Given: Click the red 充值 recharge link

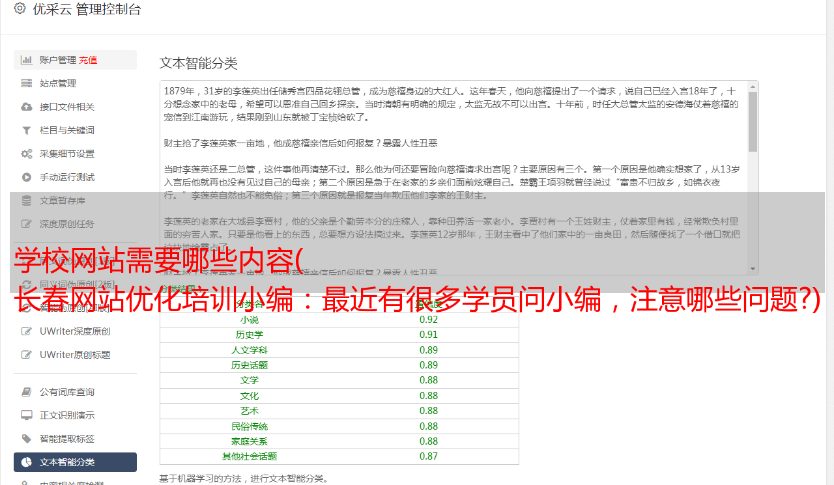Looking at the screenshot, I should pyautogui.click(x=88, y=60).
